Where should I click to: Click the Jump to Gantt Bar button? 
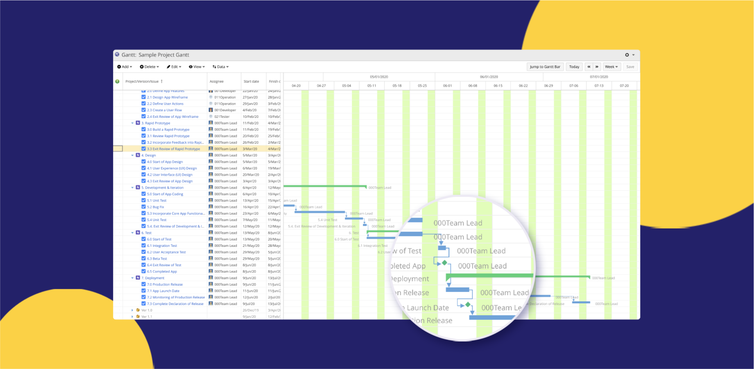545,67
